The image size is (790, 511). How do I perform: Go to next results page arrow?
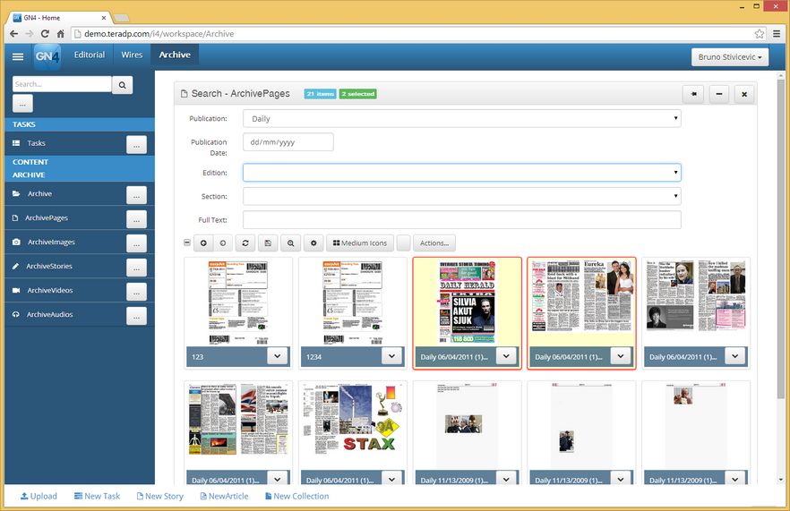tap(223, 243)
